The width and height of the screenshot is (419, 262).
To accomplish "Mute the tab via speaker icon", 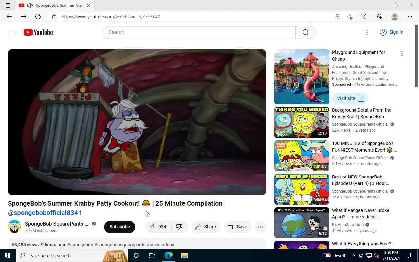I will (x=30, y=5).
